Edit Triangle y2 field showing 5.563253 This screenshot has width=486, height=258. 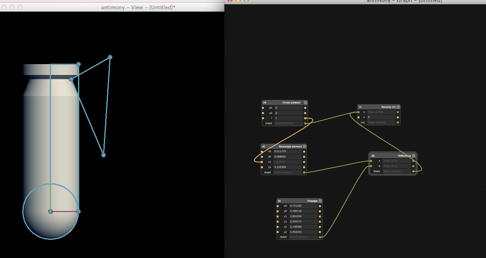(x=303, y=232)
